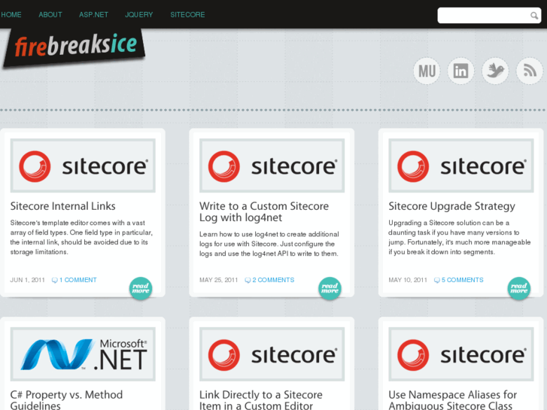Read more on Sitecore Internal Links
The image size is (547, 410).
click(141, 289)
